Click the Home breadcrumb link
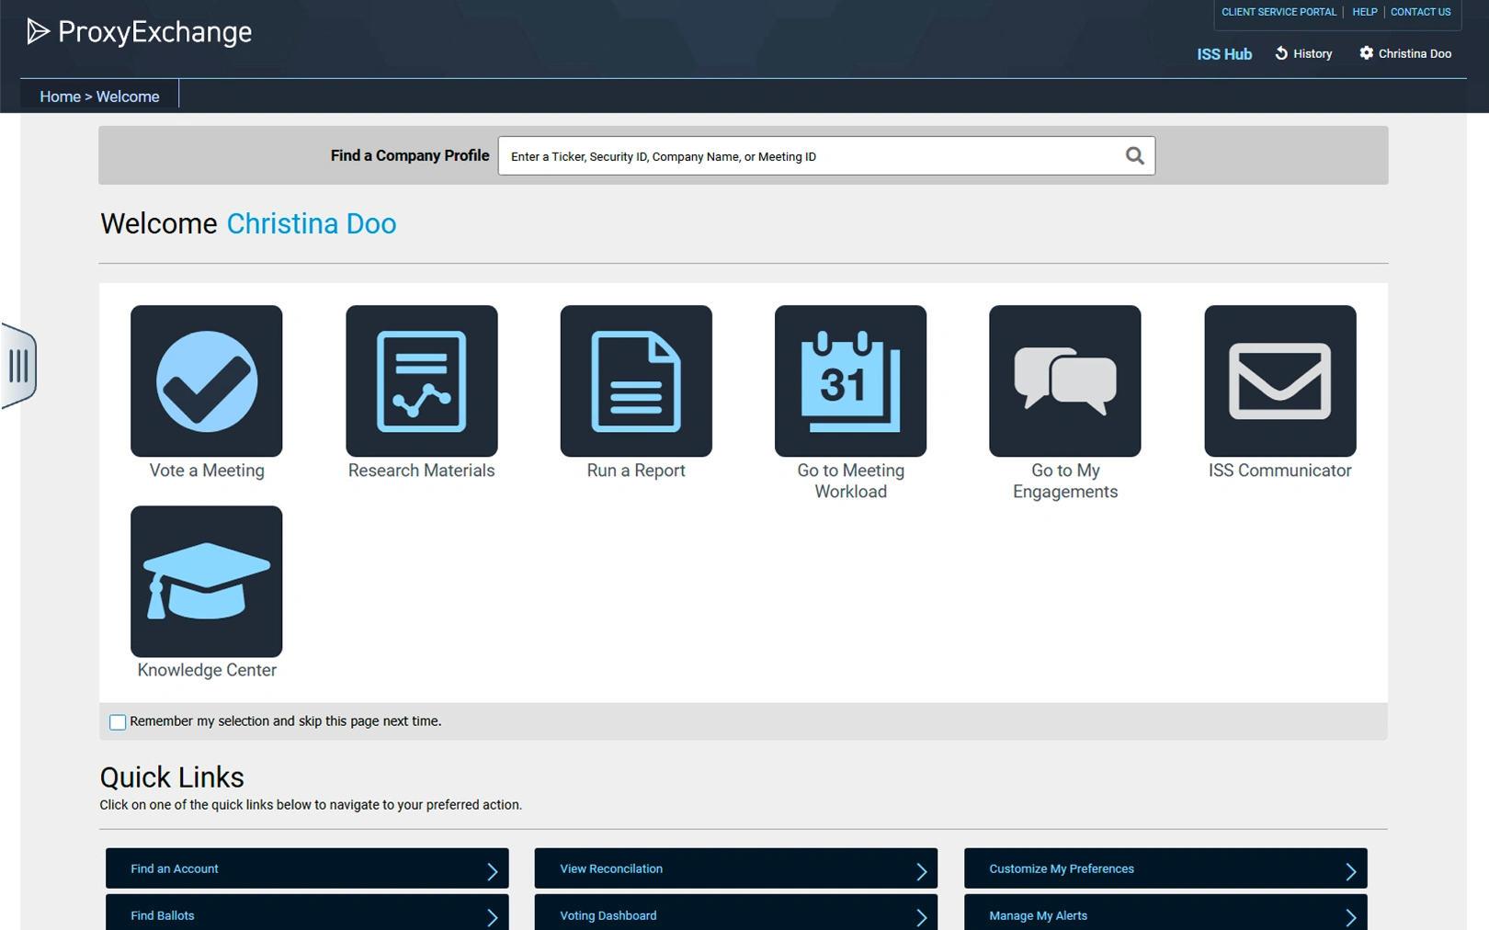This screenshot has width=1489, height=930. [x=60, y=96]
